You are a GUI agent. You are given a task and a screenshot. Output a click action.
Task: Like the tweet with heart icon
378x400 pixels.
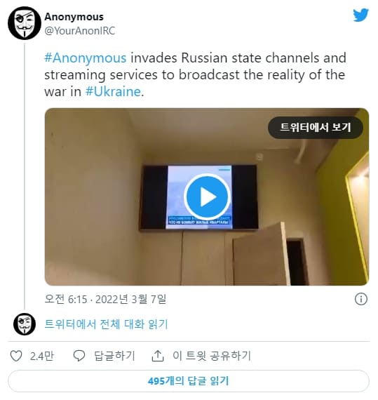(x=16, y=356)
